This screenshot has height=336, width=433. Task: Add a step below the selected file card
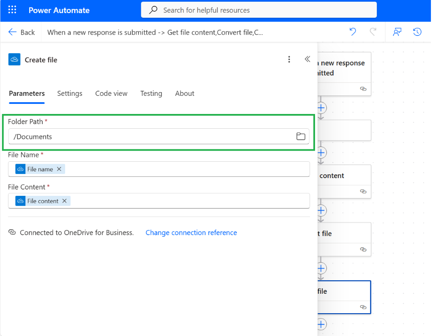tap(321, 325)
